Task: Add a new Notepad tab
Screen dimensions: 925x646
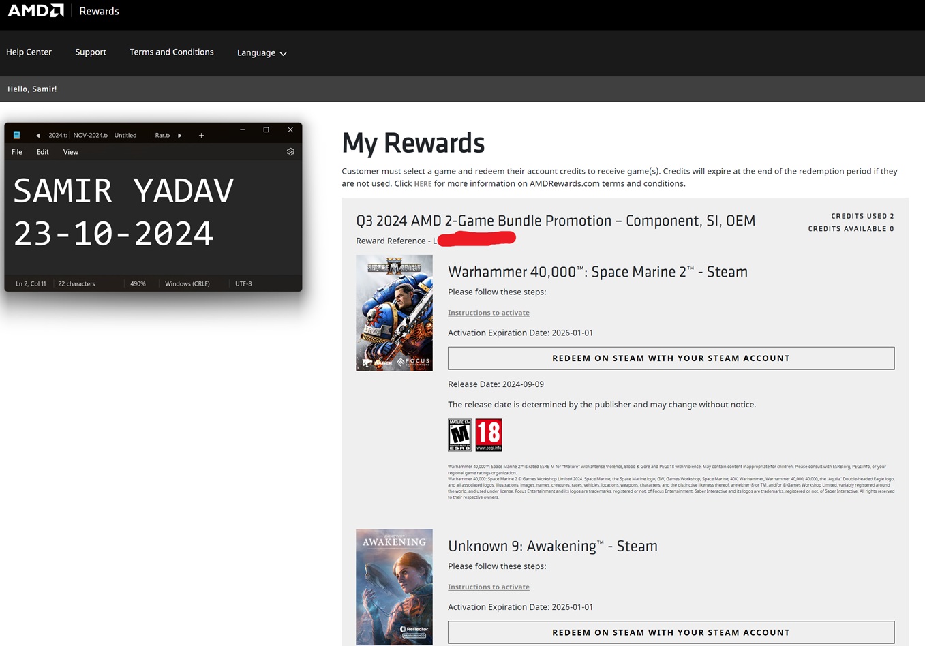Action: pyautogui.click(x=201, y=135)
